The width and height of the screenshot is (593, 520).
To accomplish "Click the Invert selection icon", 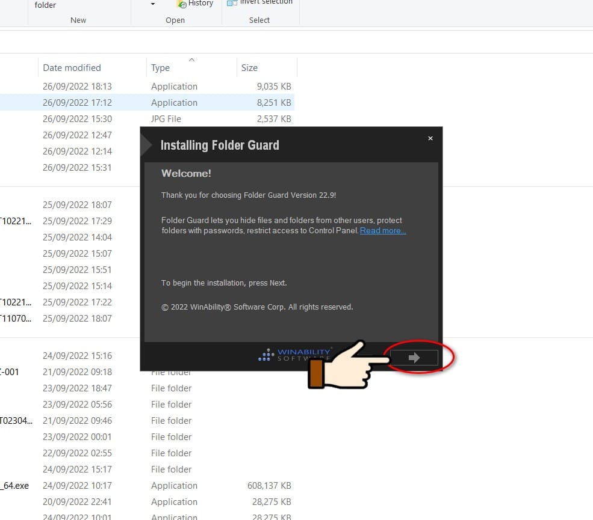I will (x=232, y=3).
